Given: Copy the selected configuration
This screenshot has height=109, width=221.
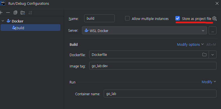Looking at the screenshot, I should [x=15, y=13].
